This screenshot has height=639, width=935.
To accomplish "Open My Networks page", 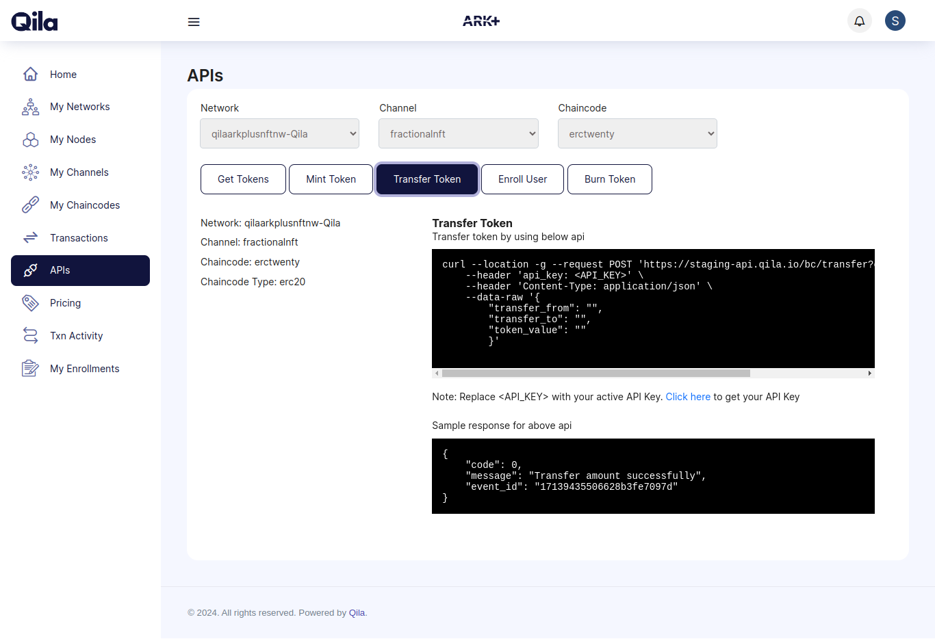I will pos(80,107).
